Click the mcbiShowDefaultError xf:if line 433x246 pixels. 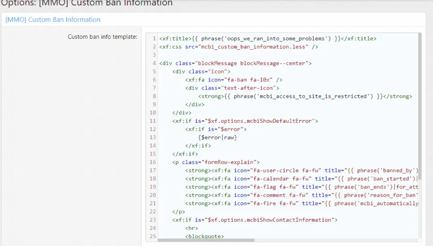pyautogui.click(x=245, y=121)
